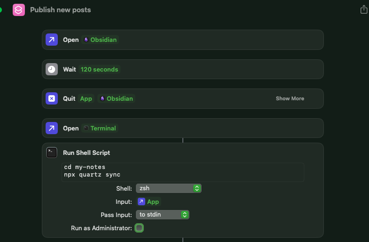369x242 pixels.
Task: Click the Run Shell Script terminal icon
Action: (x=52, y=153)
